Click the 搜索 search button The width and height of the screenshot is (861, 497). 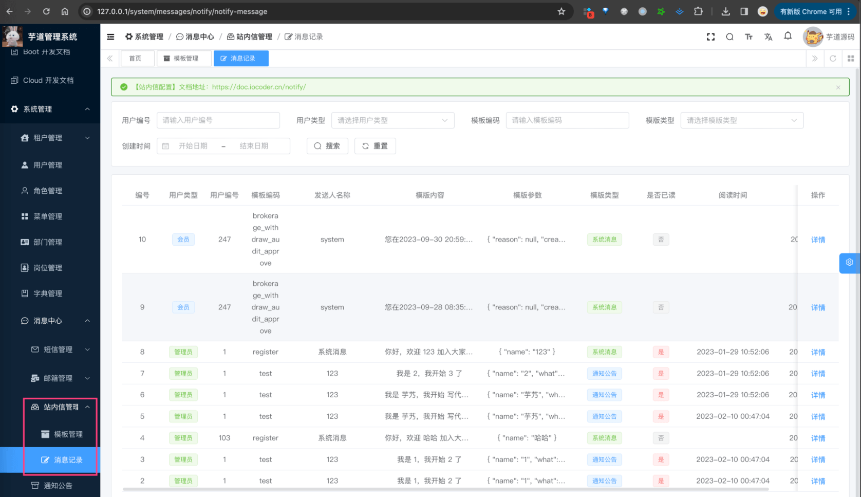click(327, 146)
